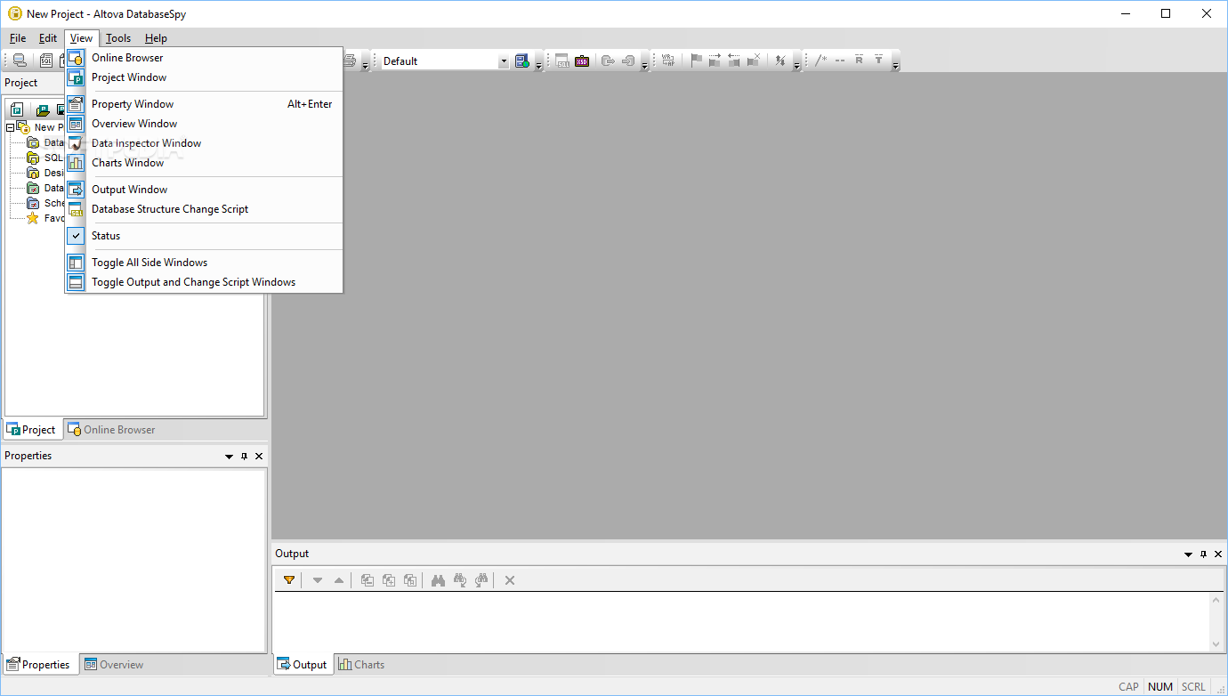The image size is (1228, 696).
Task: Toggle Project Window in View menu
Action: [204, 77]
